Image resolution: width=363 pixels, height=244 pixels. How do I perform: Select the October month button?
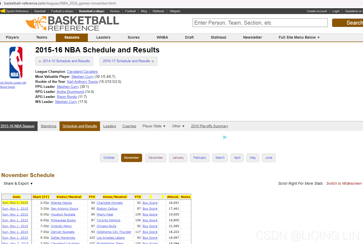(x=109, y=158)
